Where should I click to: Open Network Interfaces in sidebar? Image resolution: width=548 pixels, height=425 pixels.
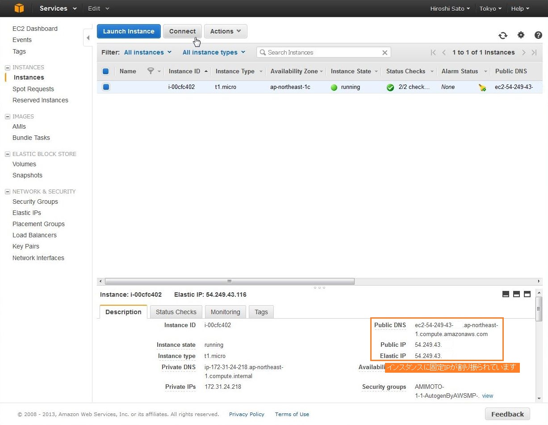pyautogui.click(x=38, y=258)
